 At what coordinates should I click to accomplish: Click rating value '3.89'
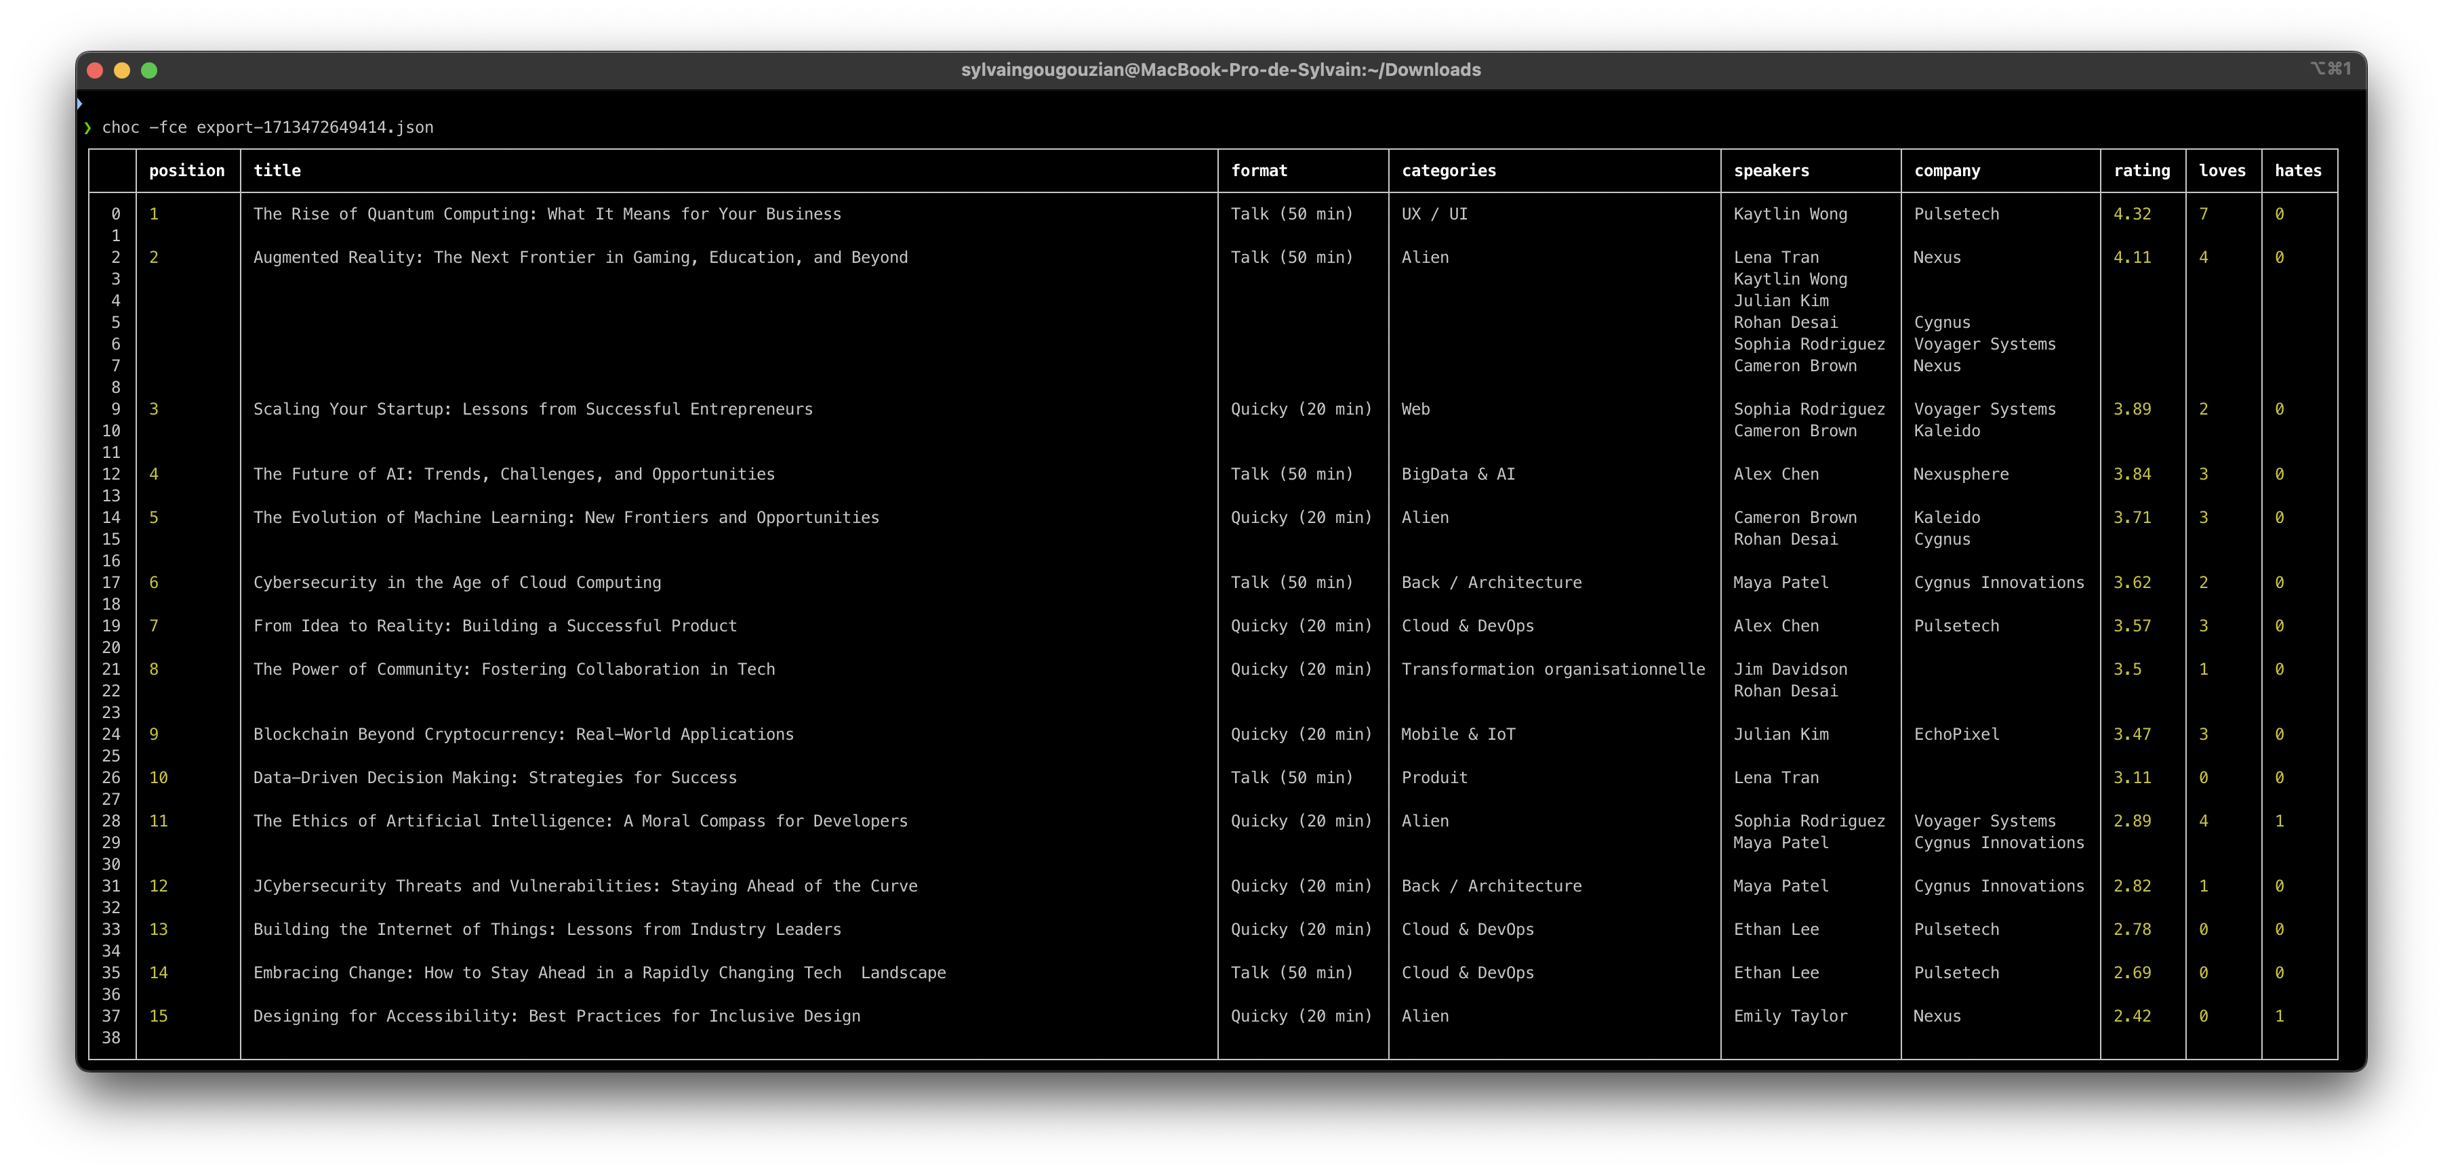(x=2132, y=409)
